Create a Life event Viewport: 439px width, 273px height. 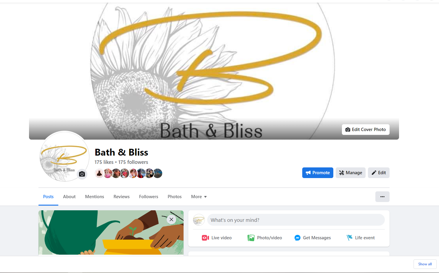pyautogui.click(x=361, y=238)
